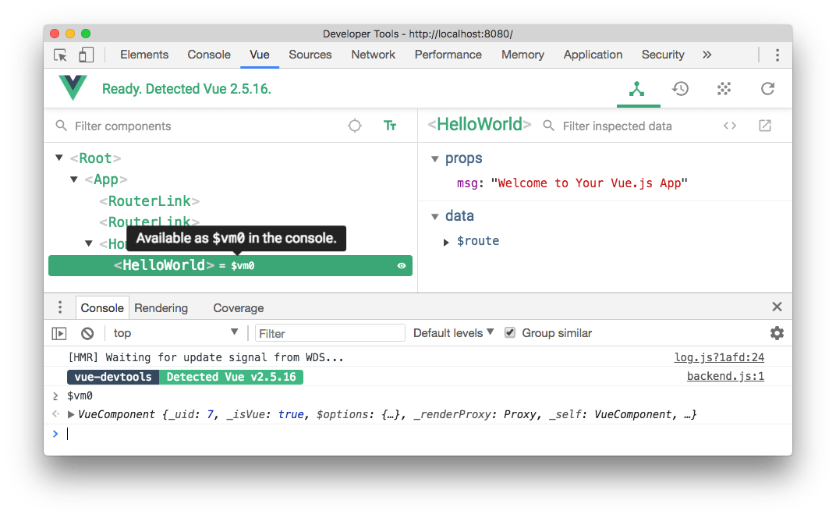Open HelloWorld component in editor
Image resolution: width=836 pixels, height=518 pixels.
coord(764,125)
